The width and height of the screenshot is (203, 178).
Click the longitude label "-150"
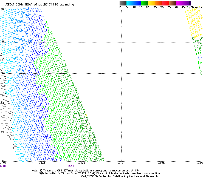point(3,163)
